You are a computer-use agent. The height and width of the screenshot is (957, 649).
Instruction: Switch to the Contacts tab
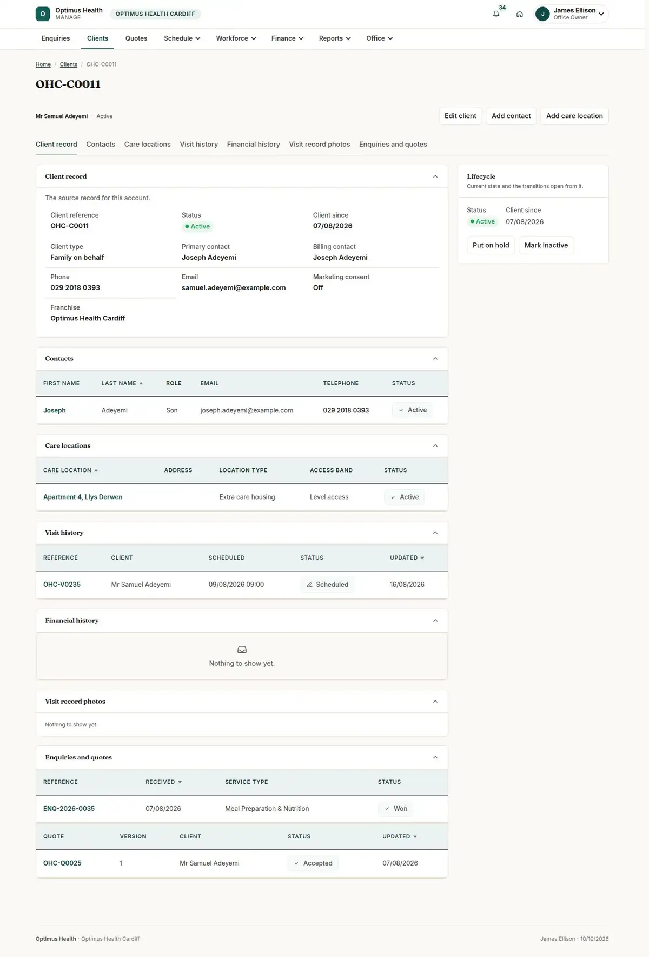click(101, 145)
